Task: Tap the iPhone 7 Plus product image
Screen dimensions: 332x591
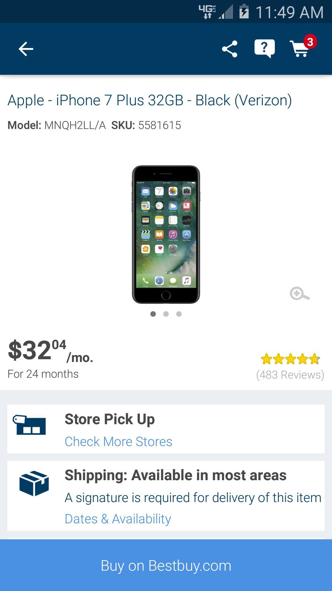Action: (166, 235)
